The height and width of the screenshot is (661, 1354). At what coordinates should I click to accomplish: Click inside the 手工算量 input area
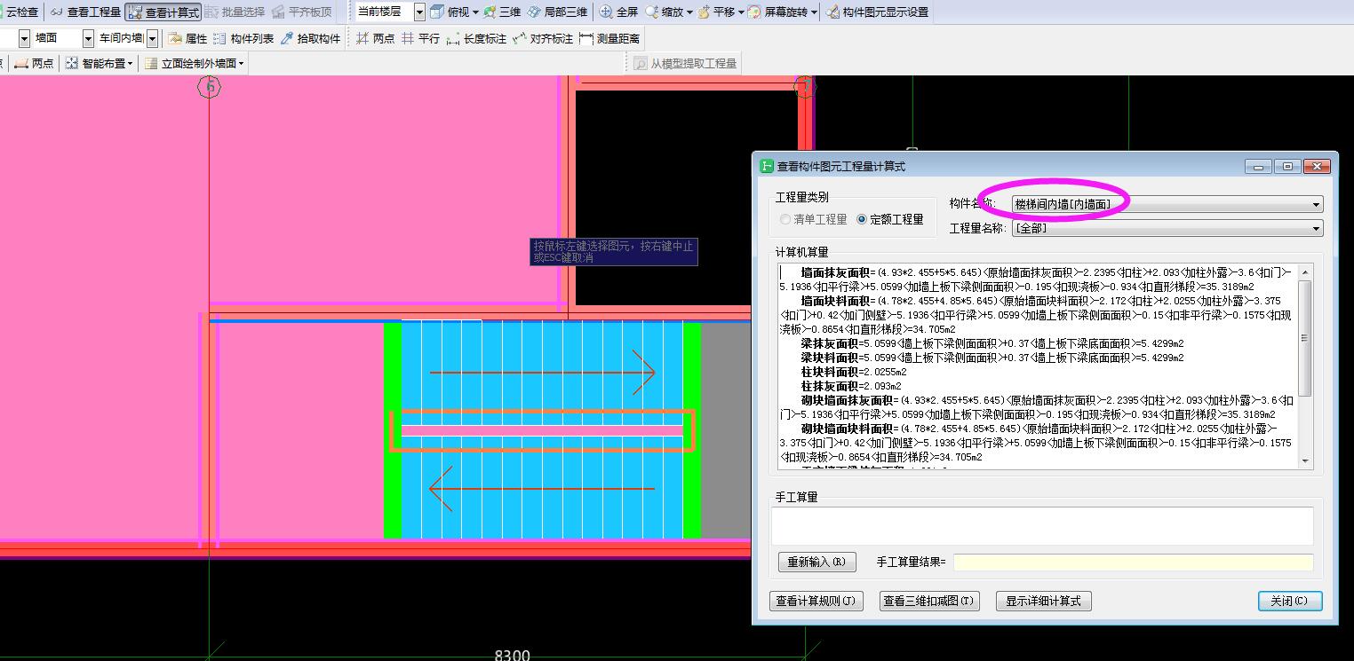pos(1041,525)
